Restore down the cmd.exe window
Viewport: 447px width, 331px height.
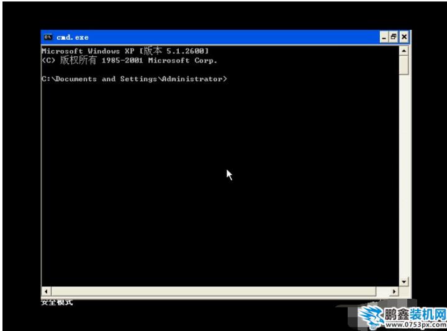pos(394,37)
